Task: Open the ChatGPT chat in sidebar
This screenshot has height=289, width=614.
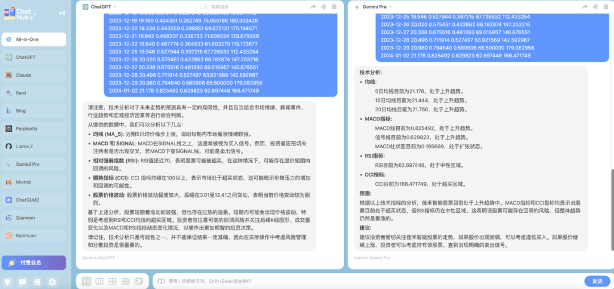Action: [34, 57]
